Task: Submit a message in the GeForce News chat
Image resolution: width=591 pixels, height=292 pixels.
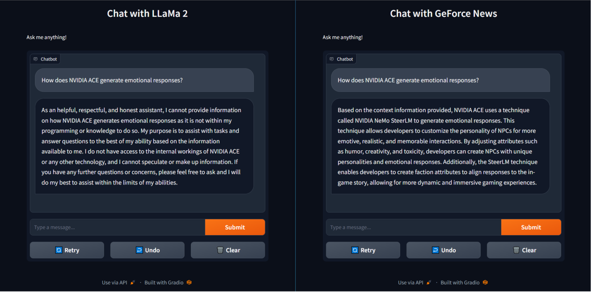Action: (531, 227)
